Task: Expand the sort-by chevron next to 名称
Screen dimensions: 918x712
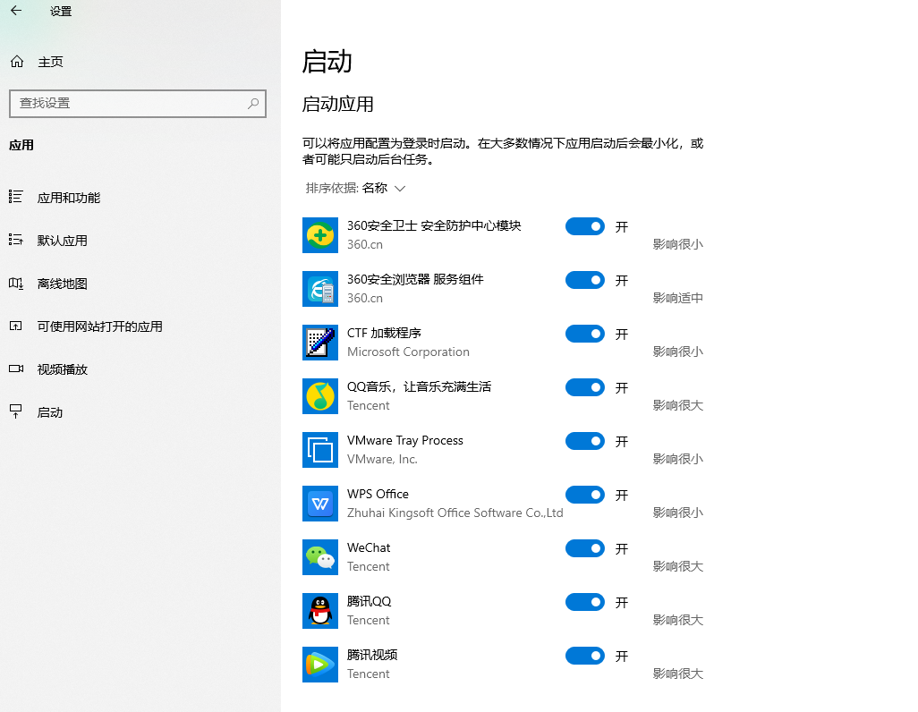Action: tap(400, 189)
